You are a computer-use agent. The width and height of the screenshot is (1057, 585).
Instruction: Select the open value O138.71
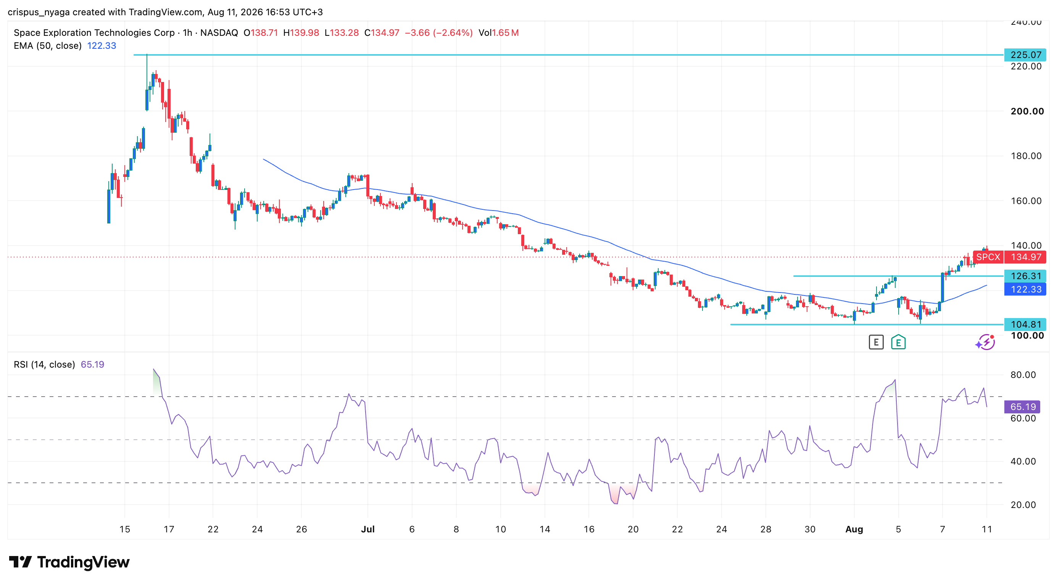261,32
